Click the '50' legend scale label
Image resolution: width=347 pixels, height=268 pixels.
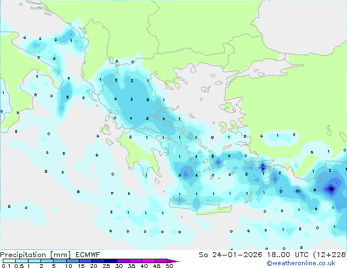coord(169,266)
